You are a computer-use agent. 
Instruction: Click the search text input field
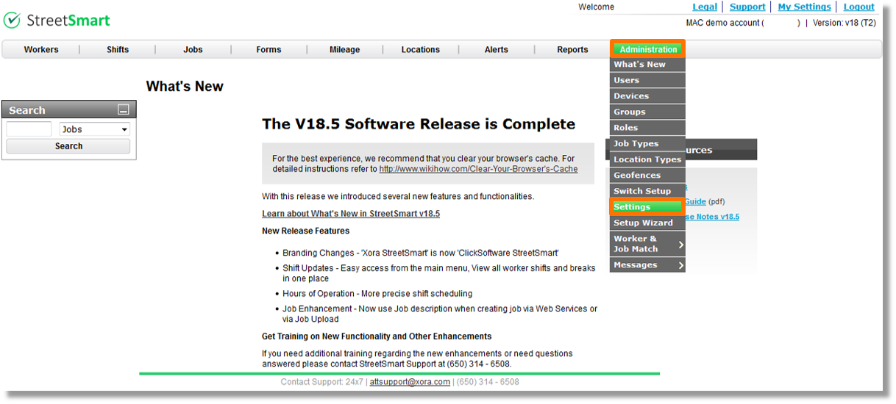coord(29,129)
